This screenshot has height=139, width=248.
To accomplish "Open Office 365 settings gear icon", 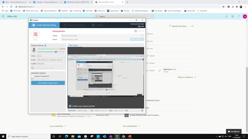I will (232, 16).
